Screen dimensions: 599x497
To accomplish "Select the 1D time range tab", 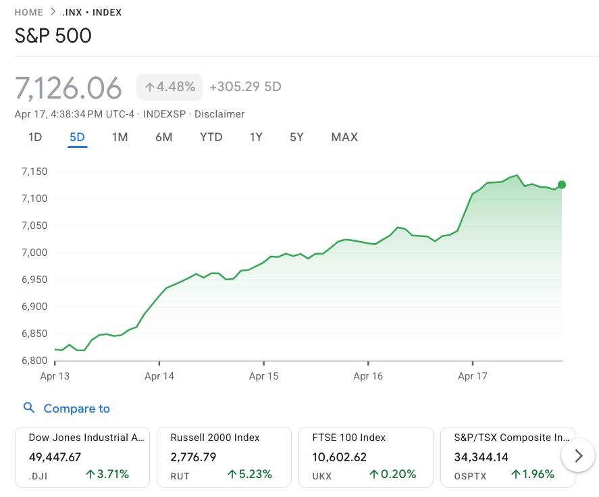I will pos(35,137).
